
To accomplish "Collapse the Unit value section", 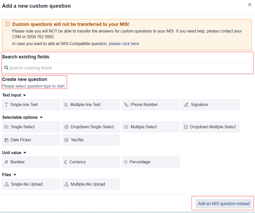I will 25,153.
